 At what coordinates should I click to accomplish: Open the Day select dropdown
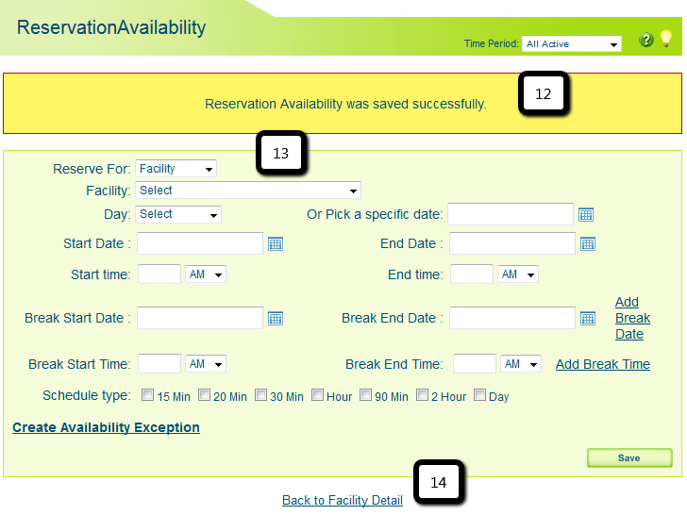click(x=178, y=214)
